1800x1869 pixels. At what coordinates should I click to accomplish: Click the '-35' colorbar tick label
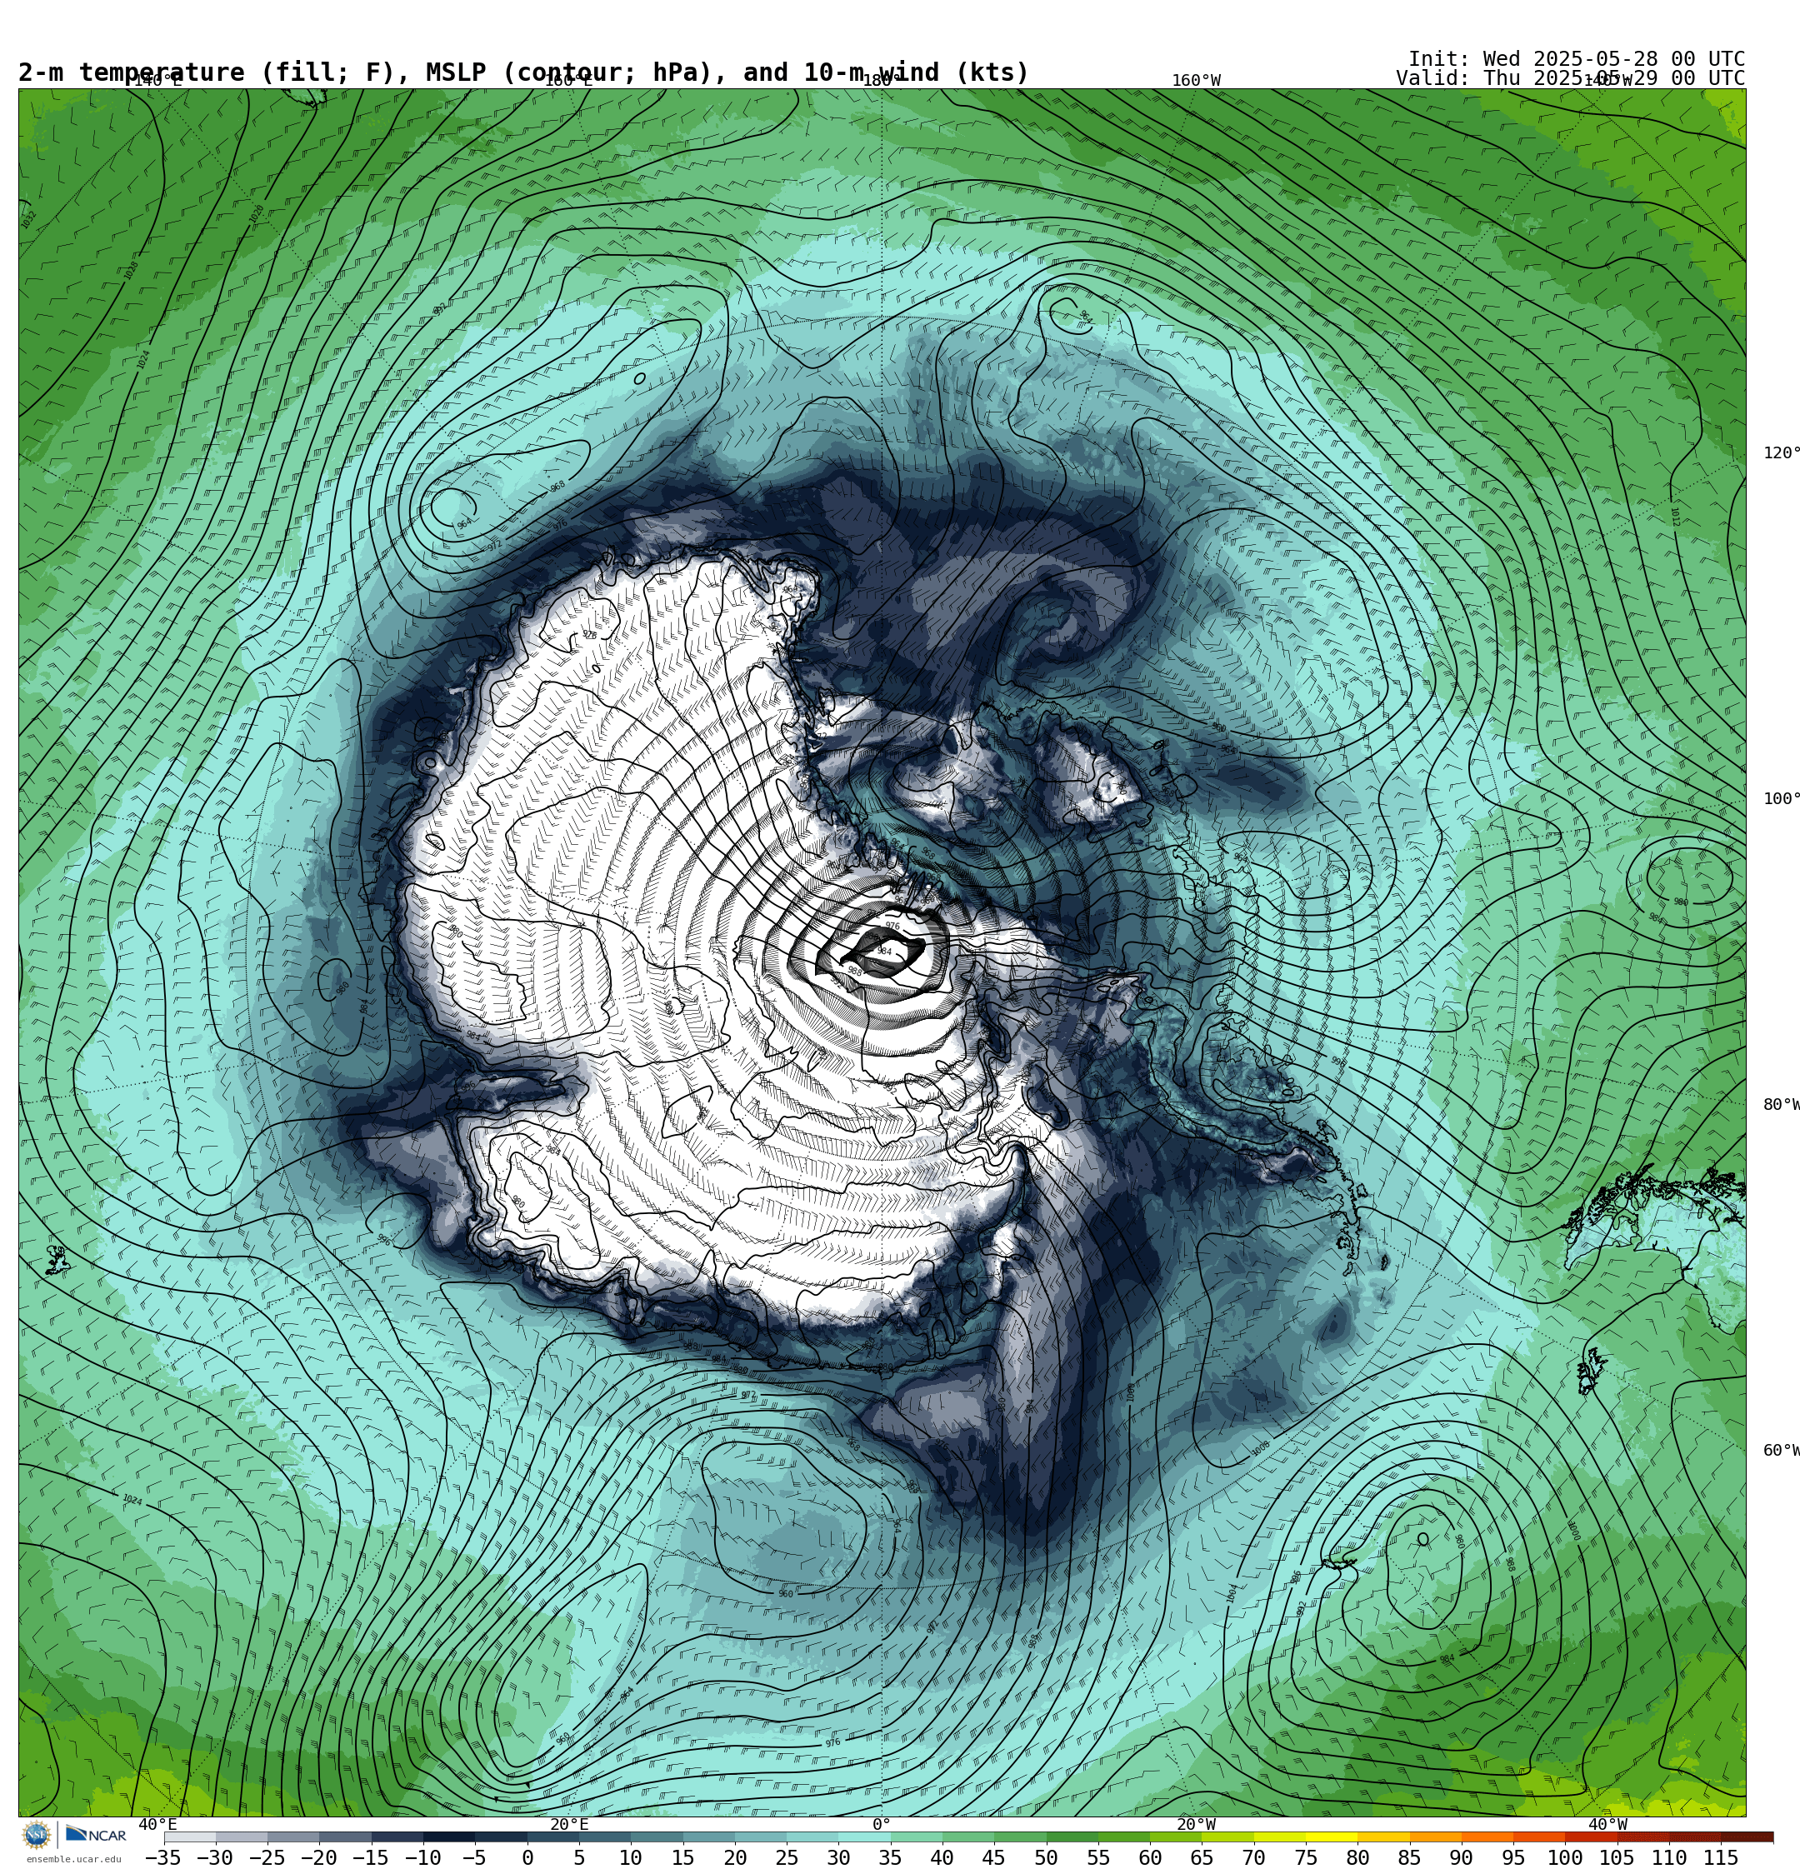click(162, 1857)
